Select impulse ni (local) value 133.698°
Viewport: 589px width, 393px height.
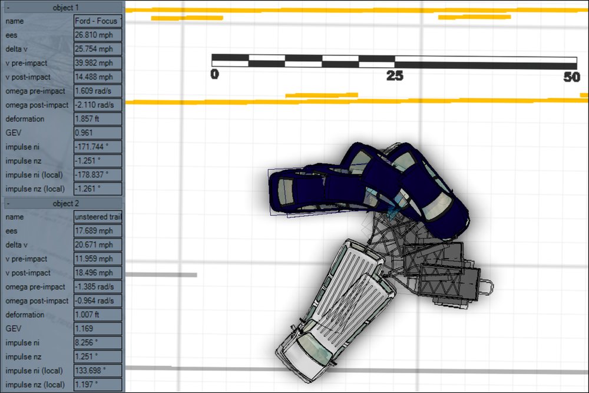point(98,371)
